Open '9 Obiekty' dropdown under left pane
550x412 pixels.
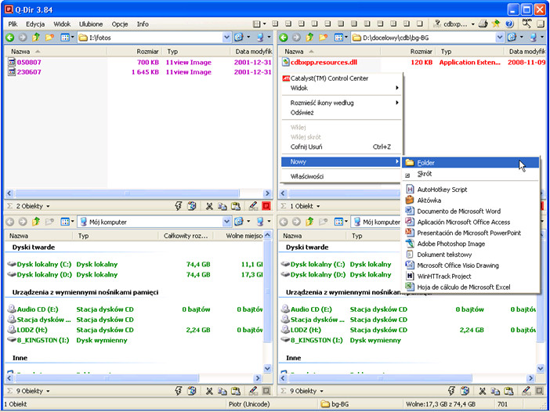[x=48, y=391]
